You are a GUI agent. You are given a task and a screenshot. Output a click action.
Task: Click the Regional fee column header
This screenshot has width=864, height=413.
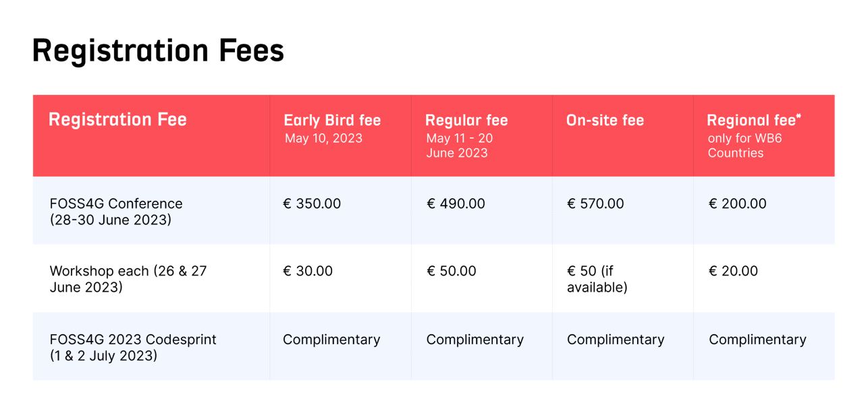[754, 121]
